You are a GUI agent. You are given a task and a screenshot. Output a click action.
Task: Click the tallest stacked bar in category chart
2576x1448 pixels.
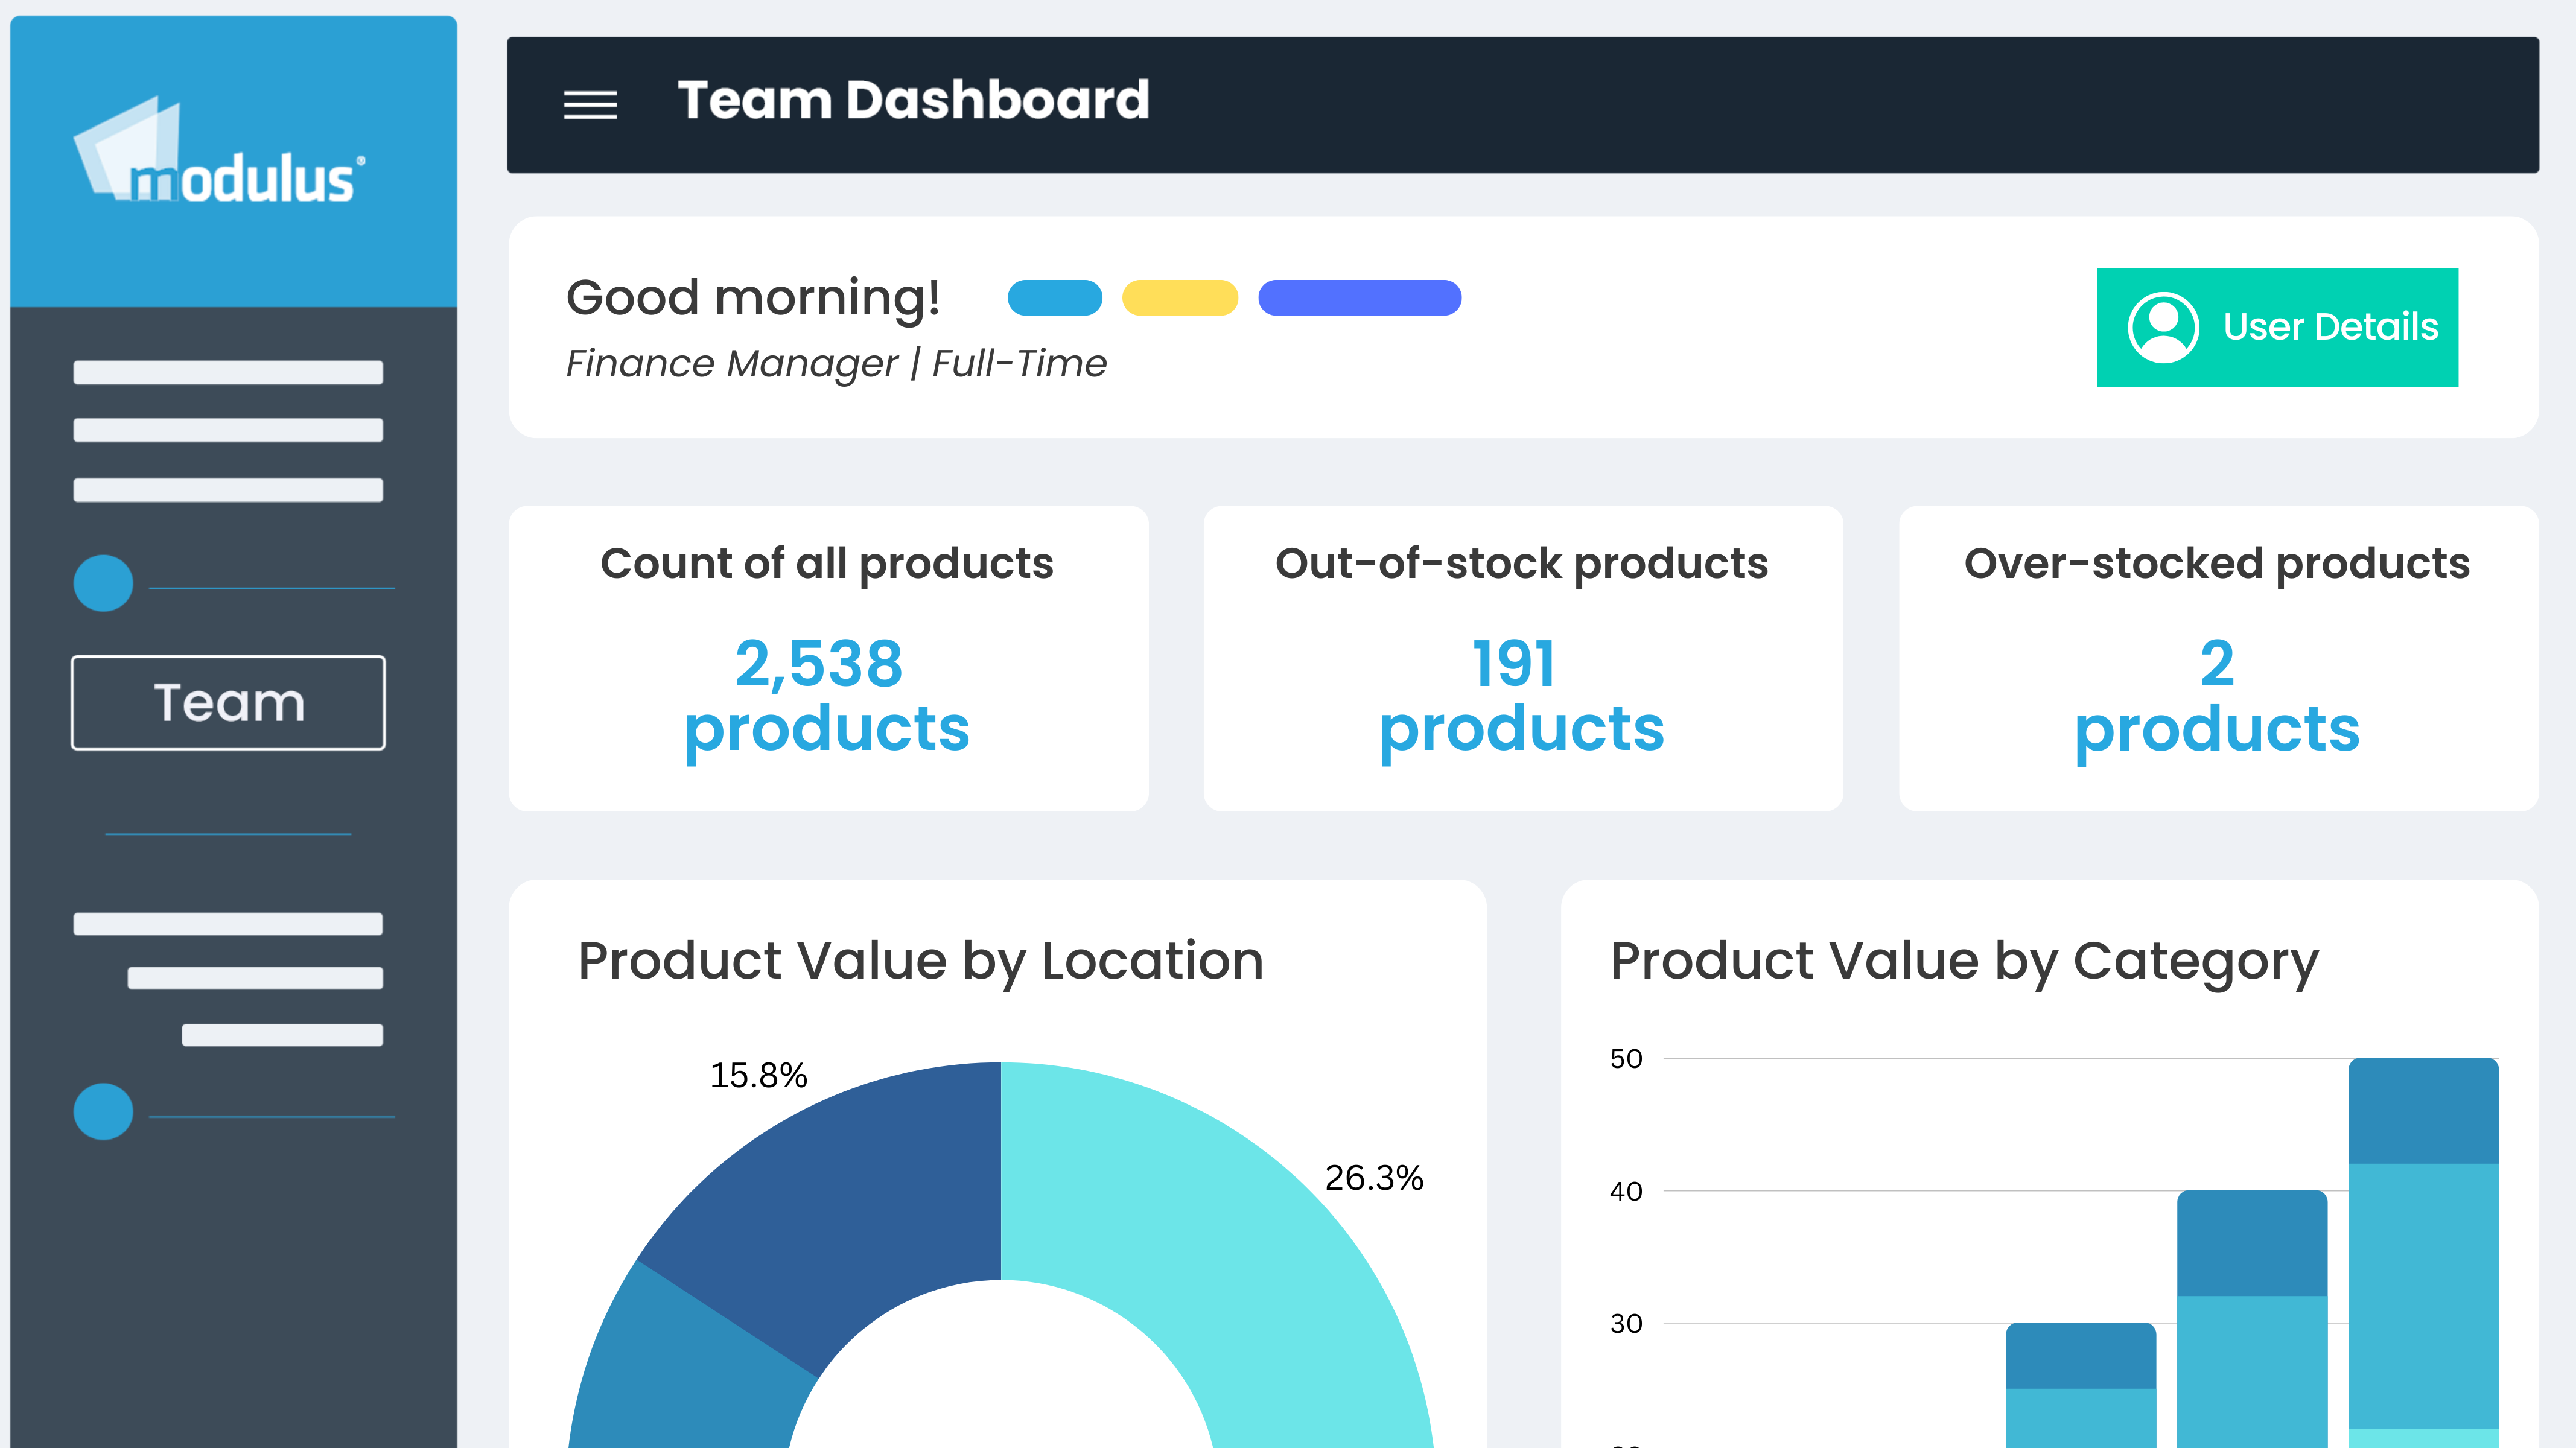(x=2423, y=1252)
